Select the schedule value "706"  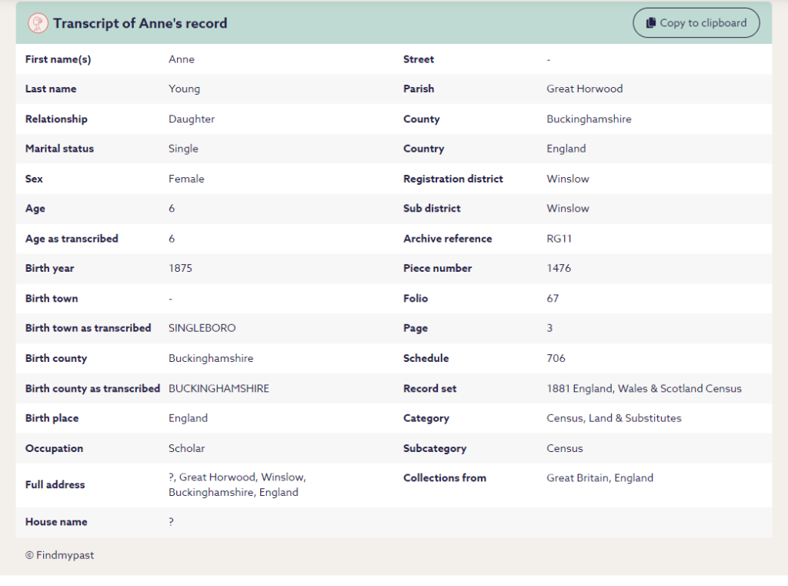click(556, 358)
